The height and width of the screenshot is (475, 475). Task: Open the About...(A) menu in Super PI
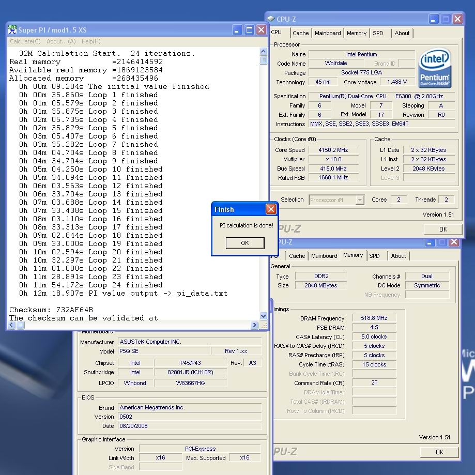tap(61, 41)
